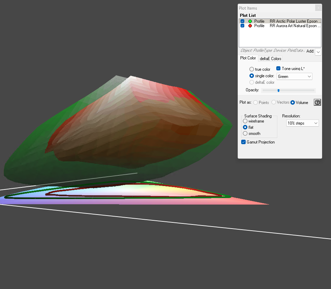Click the red dot of Aurora Art Natural
This screenshot has height=289, width=331.
click(250, 26)
